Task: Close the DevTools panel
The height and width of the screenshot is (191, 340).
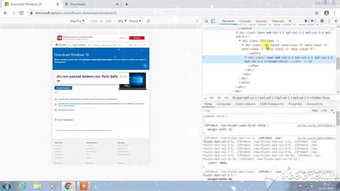Action: click(336, 21)
